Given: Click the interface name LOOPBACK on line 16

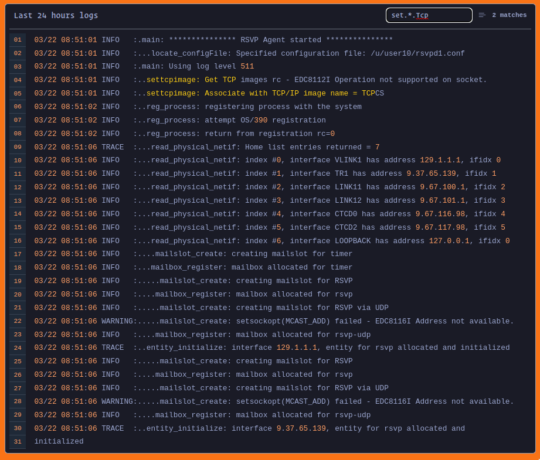Looking at the screenshot, I should pos(355,240).
